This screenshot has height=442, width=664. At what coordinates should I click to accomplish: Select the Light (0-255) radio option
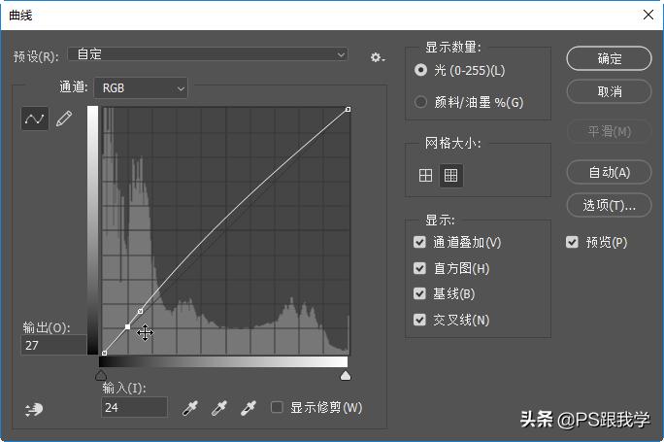pos(420,70)
